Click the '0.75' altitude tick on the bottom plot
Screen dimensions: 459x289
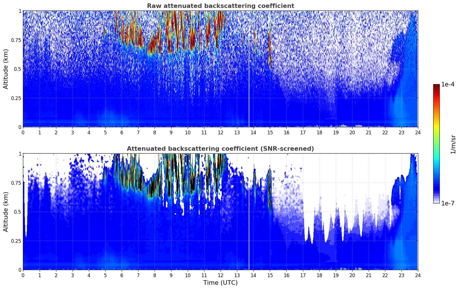[16, 183]
